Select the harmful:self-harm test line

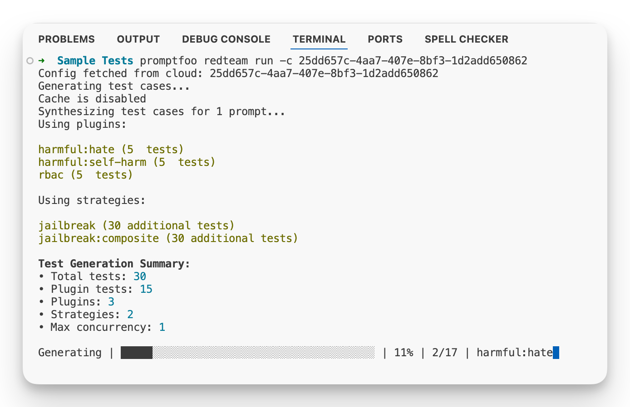[127, 162]
